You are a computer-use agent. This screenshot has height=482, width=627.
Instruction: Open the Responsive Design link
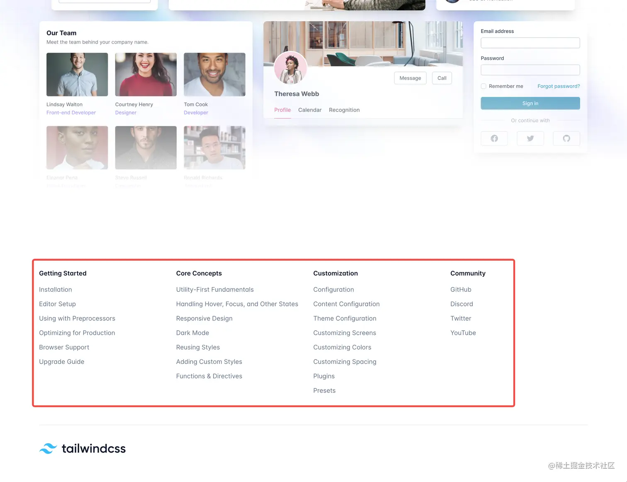204,318
